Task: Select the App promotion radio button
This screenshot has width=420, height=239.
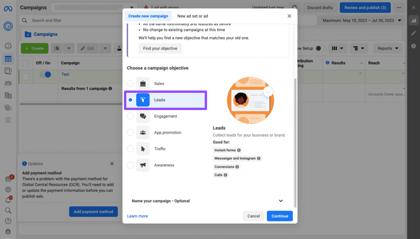Action: [130, 132]
